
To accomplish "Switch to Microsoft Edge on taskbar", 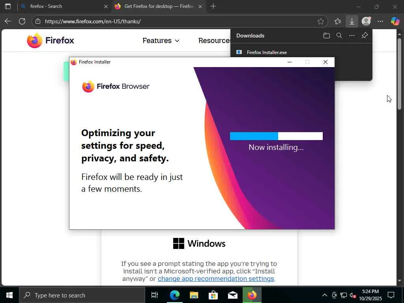I will (x=174, y=295).
